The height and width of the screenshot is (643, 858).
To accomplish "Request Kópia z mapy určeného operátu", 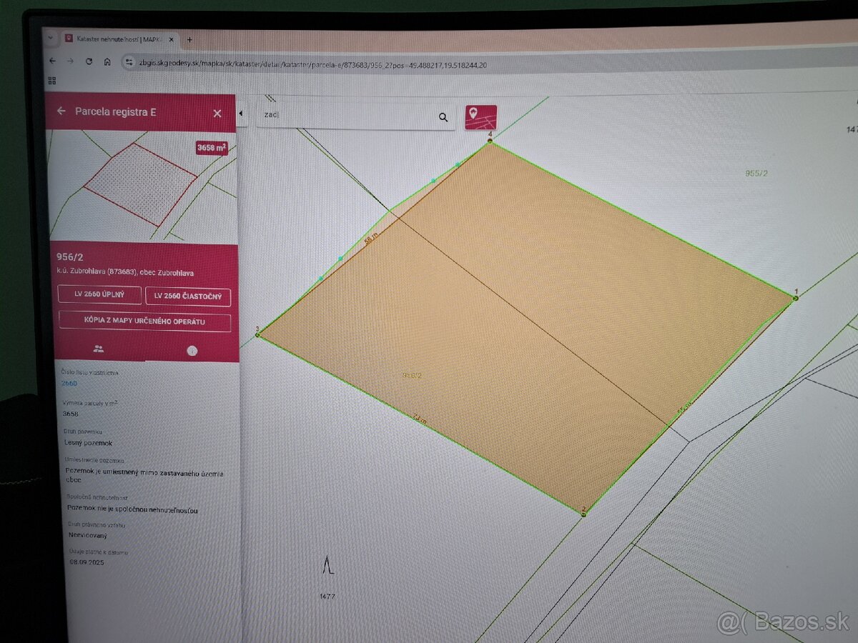I will pos(145,321).
